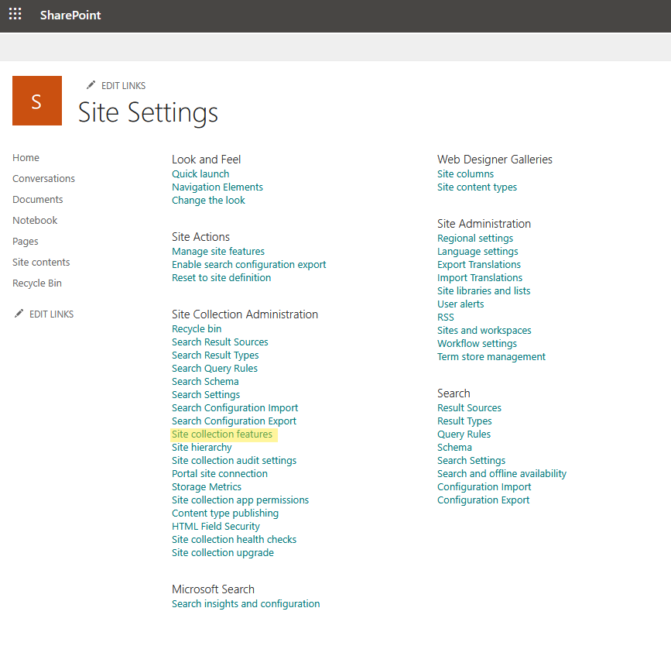This screenshot has height=656, width=671.
Task: Click the orange site logo tile
Action: (36, 100)
